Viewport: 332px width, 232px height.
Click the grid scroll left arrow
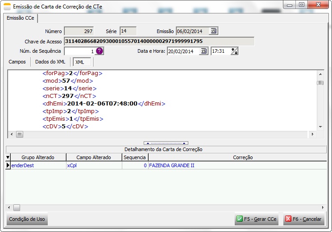(x=9, y=207)
